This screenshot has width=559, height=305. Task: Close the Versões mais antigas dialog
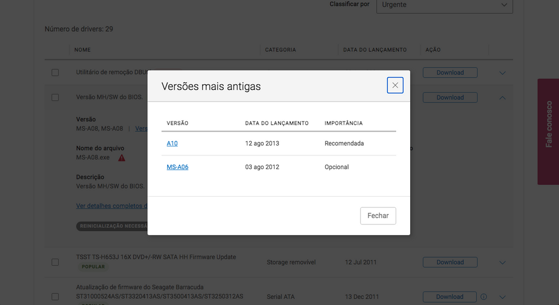click(x=395, y=85)
